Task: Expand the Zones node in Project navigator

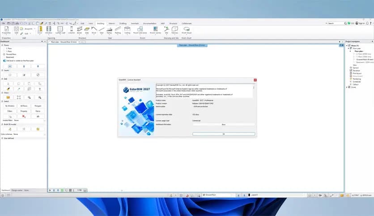Action: 347,87
